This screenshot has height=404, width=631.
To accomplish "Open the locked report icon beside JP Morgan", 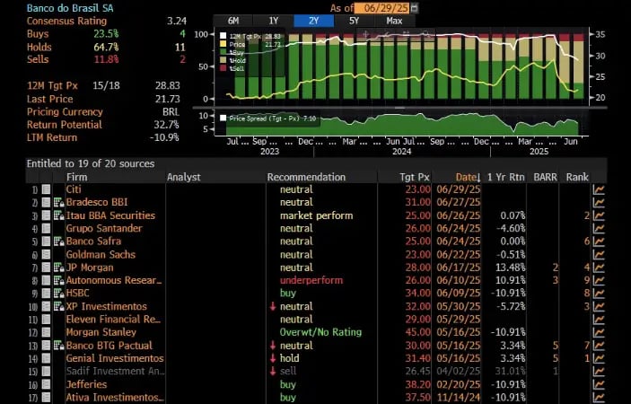I will (58, 268).
